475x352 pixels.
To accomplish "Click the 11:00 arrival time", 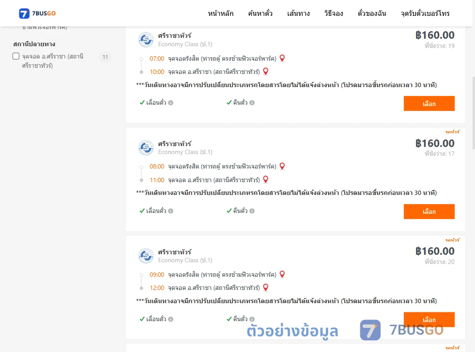I will tap(157, 180).
